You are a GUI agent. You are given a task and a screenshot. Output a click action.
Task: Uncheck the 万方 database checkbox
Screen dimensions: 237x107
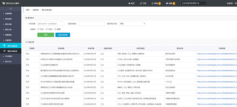[38, 29]
